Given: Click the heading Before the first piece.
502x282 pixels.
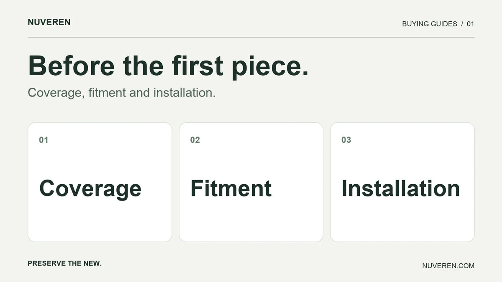Looking at the screenshot, I should [x=168, y=66].
